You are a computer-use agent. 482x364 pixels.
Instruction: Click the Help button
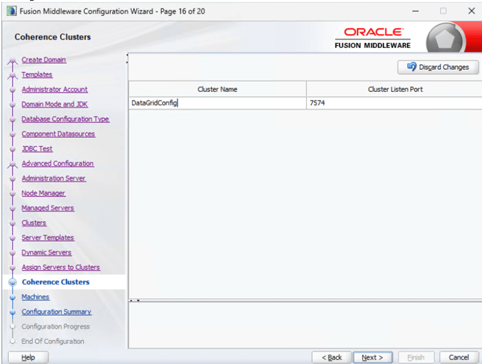click(x=28, y=357)
